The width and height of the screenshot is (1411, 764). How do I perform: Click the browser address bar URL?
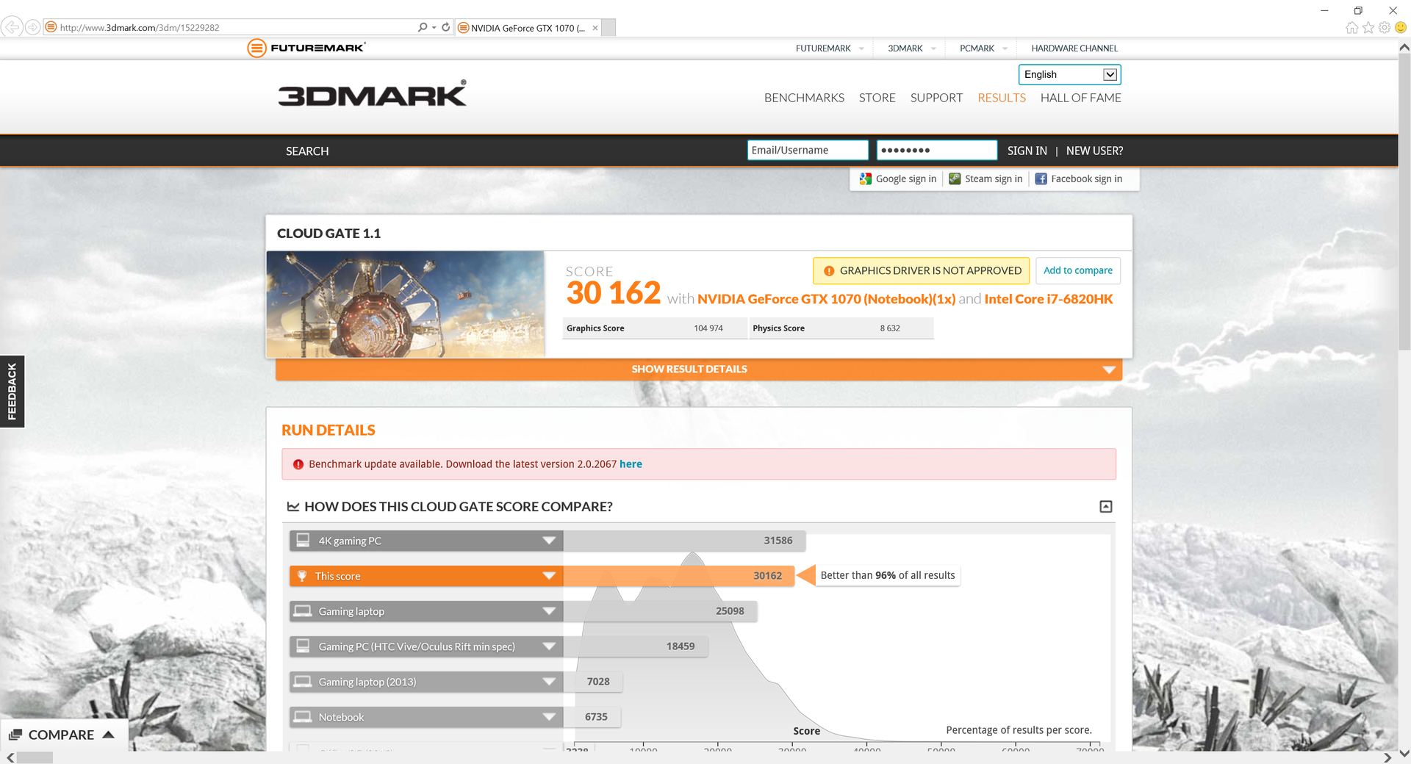140,28
